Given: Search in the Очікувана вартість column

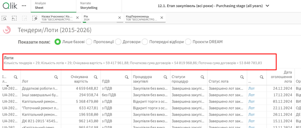Looking at the screenshot, I should 96,77.
